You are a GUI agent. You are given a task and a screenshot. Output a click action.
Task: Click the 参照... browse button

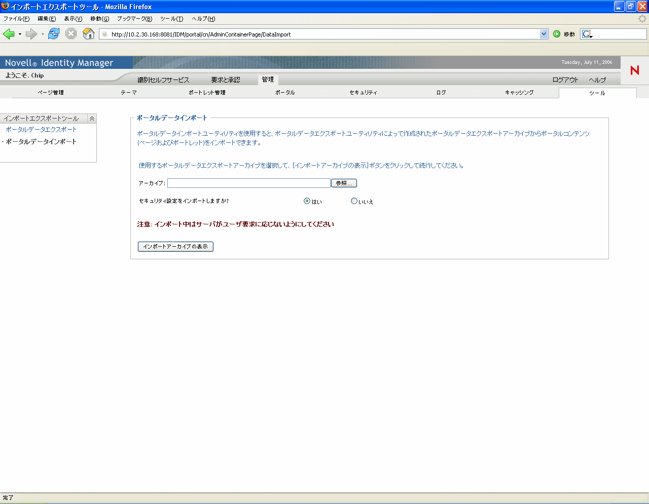tap(344, 183)
